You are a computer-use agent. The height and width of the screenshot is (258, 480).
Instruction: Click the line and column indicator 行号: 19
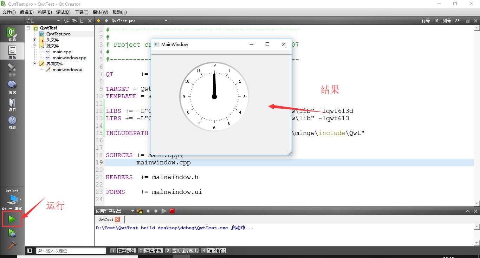pyautogui.click(x=440, y=21)
